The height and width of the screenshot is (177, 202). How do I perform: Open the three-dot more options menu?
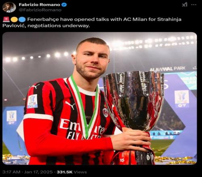click(x=194, y=5)
